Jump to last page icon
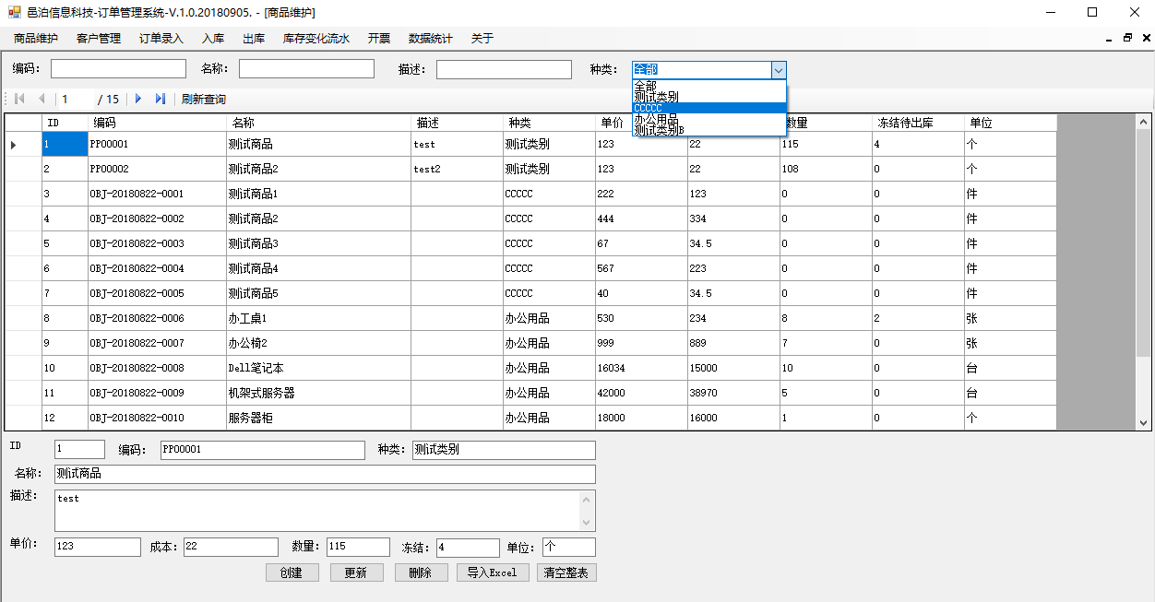This screenshot has height=602, width=1155. click(x=161, y=99)
